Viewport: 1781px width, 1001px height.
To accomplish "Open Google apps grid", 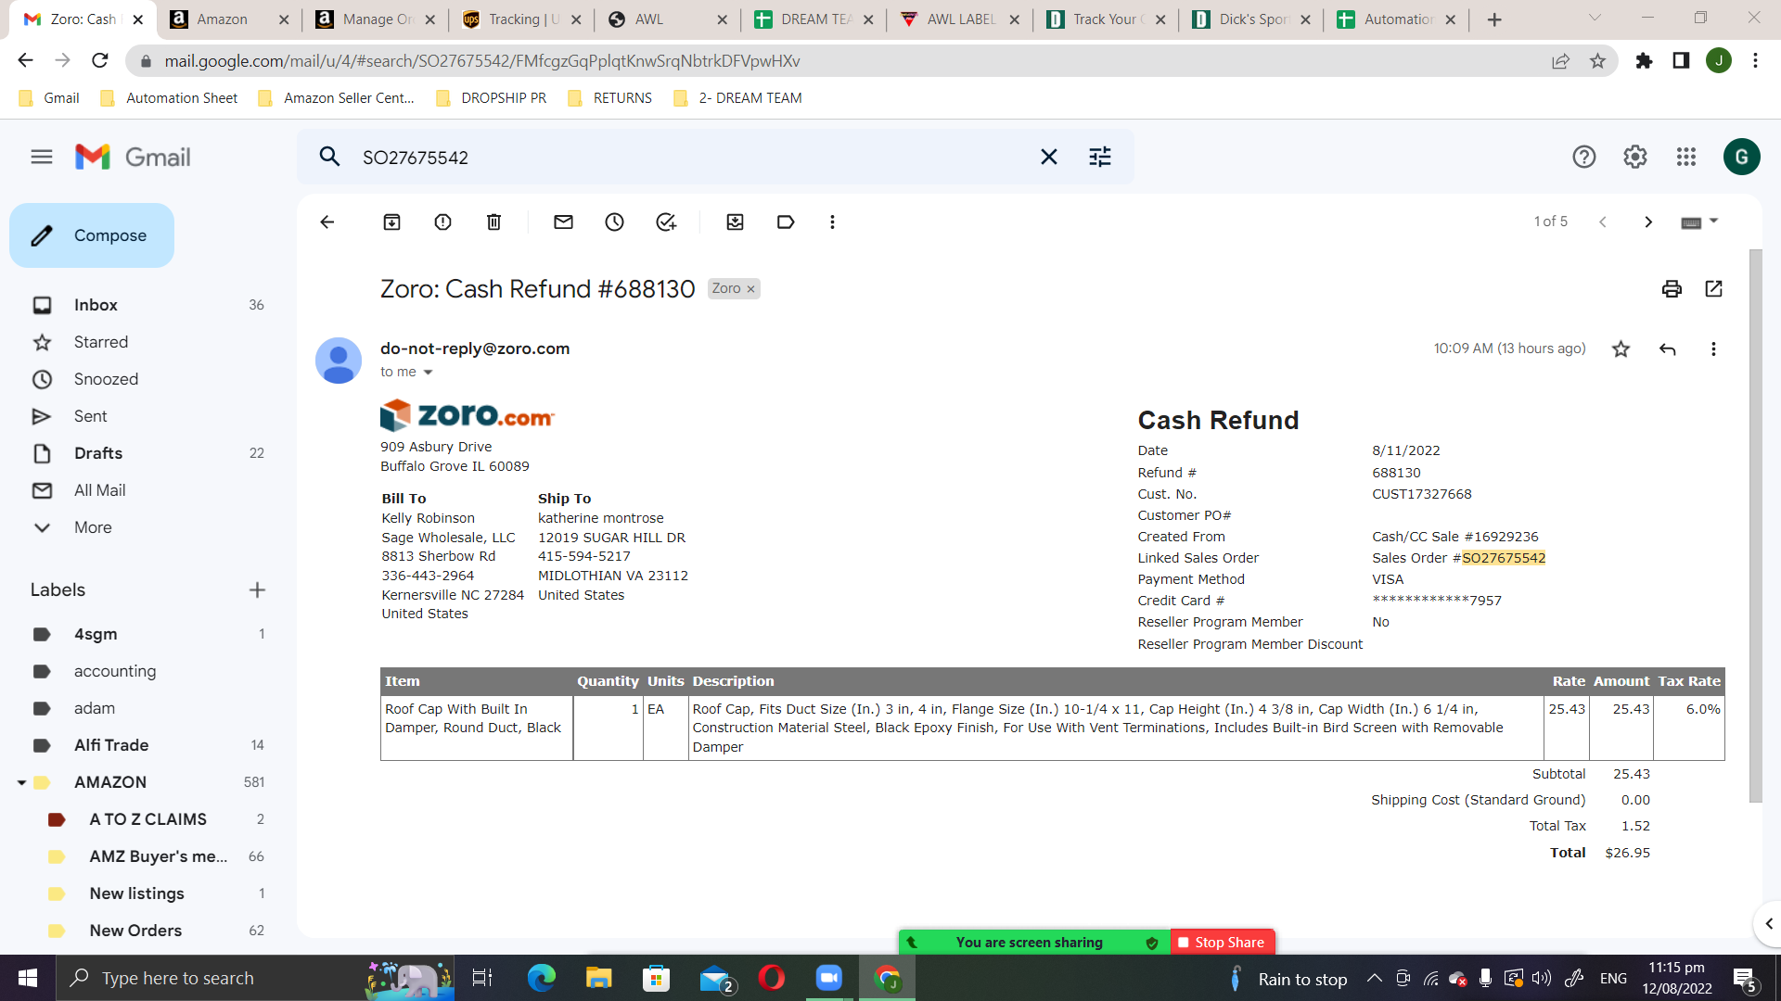I will 1686,157.
